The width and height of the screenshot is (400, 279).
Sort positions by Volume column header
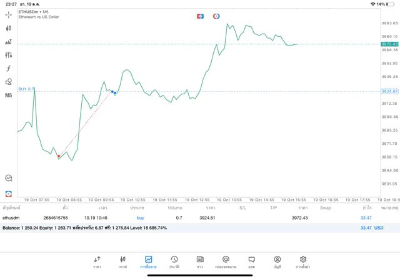[x=175, y=208]
